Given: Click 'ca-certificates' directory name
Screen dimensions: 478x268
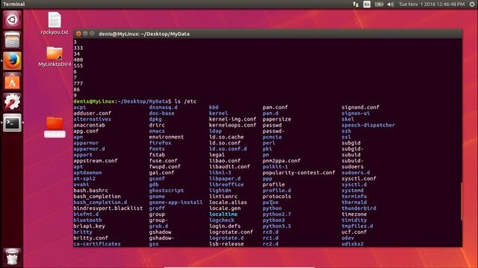Looking at the screenshot, I should (x=97, y=243).
